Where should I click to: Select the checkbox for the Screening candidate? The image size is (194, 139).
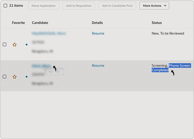(5, 77)
